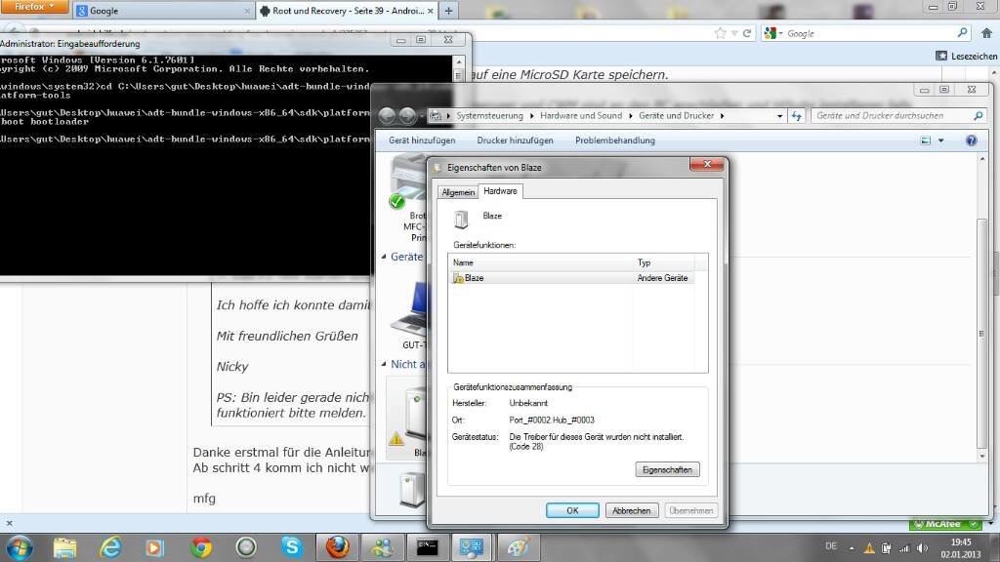
Task: Click the Eigenschaften button in the dialog
Action: pyautogui.click(x=667, y=469)
